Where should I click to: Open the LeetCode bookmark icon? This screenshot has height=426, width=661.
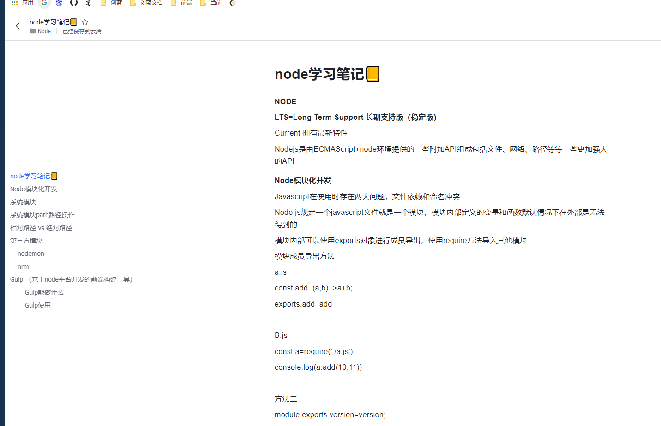click(233, 3)
